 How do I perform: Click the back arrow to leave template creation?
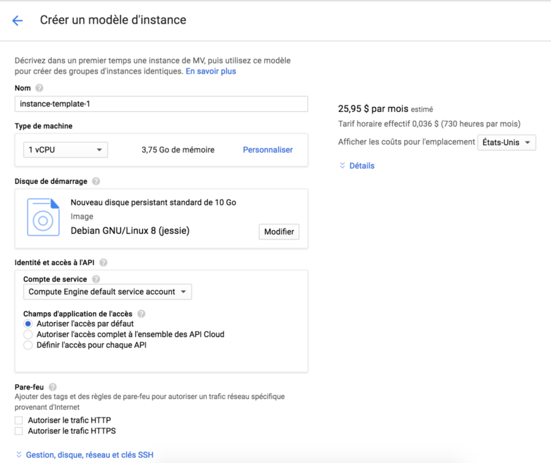(x=17, y=20)
